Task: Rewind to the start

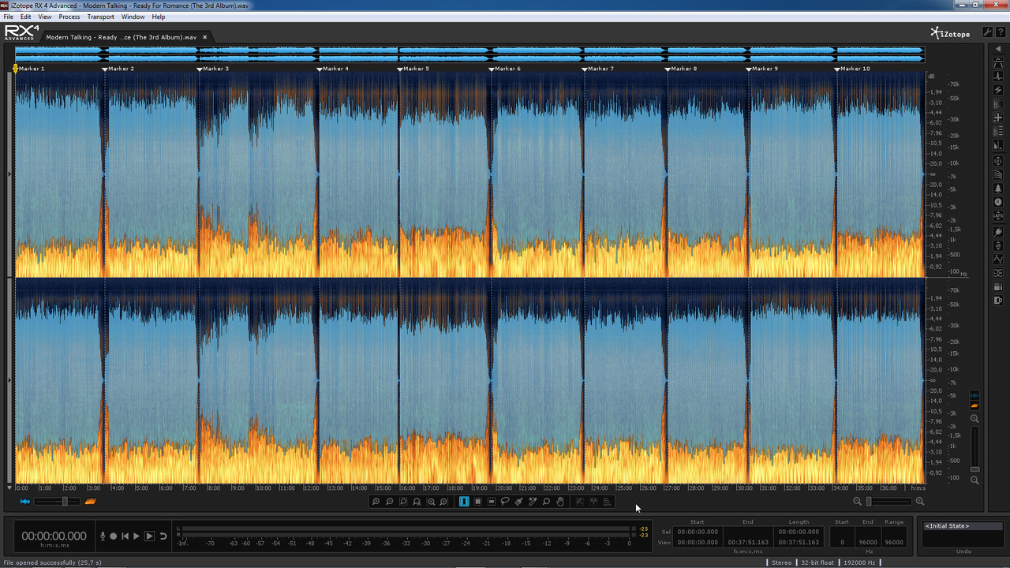Action: tap(125, 536)
